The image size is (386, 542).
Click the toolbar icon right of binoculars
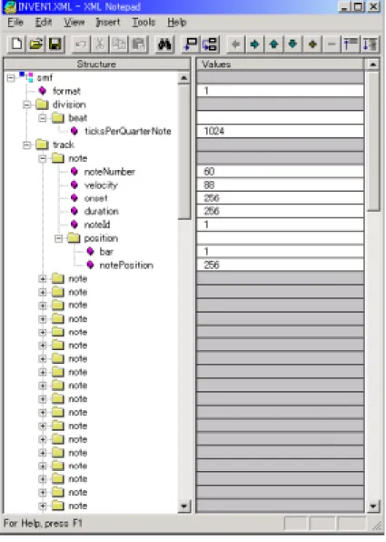point(190,45)
